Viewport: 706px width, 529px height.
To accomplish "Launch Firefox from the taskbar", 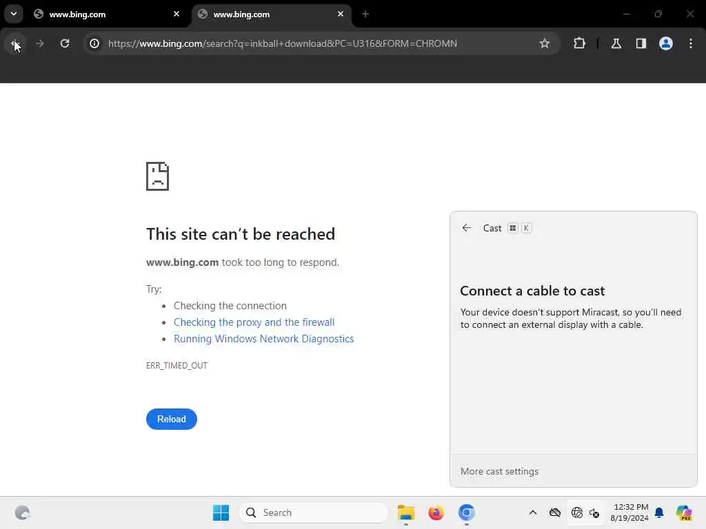I will [436, 512].
